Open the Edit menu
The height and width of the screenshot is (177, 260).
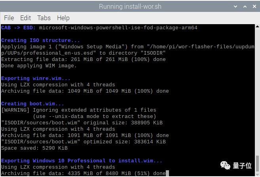[x=25, y=18]
